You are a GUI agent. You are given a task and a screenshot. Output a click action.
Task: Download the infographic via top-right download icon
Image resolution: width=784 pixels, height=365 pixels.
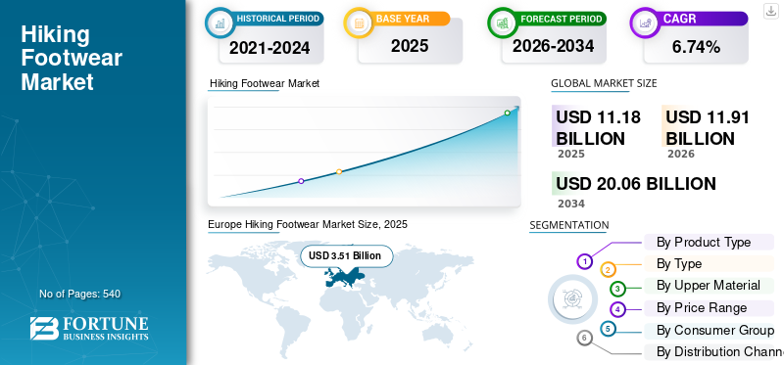771,11
